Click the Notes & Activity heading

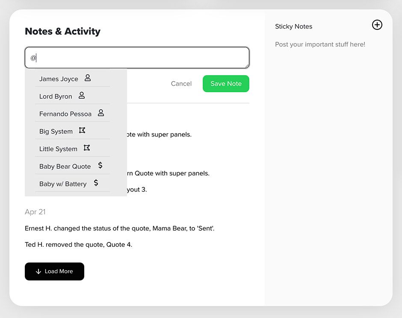(x=62, y=31)
